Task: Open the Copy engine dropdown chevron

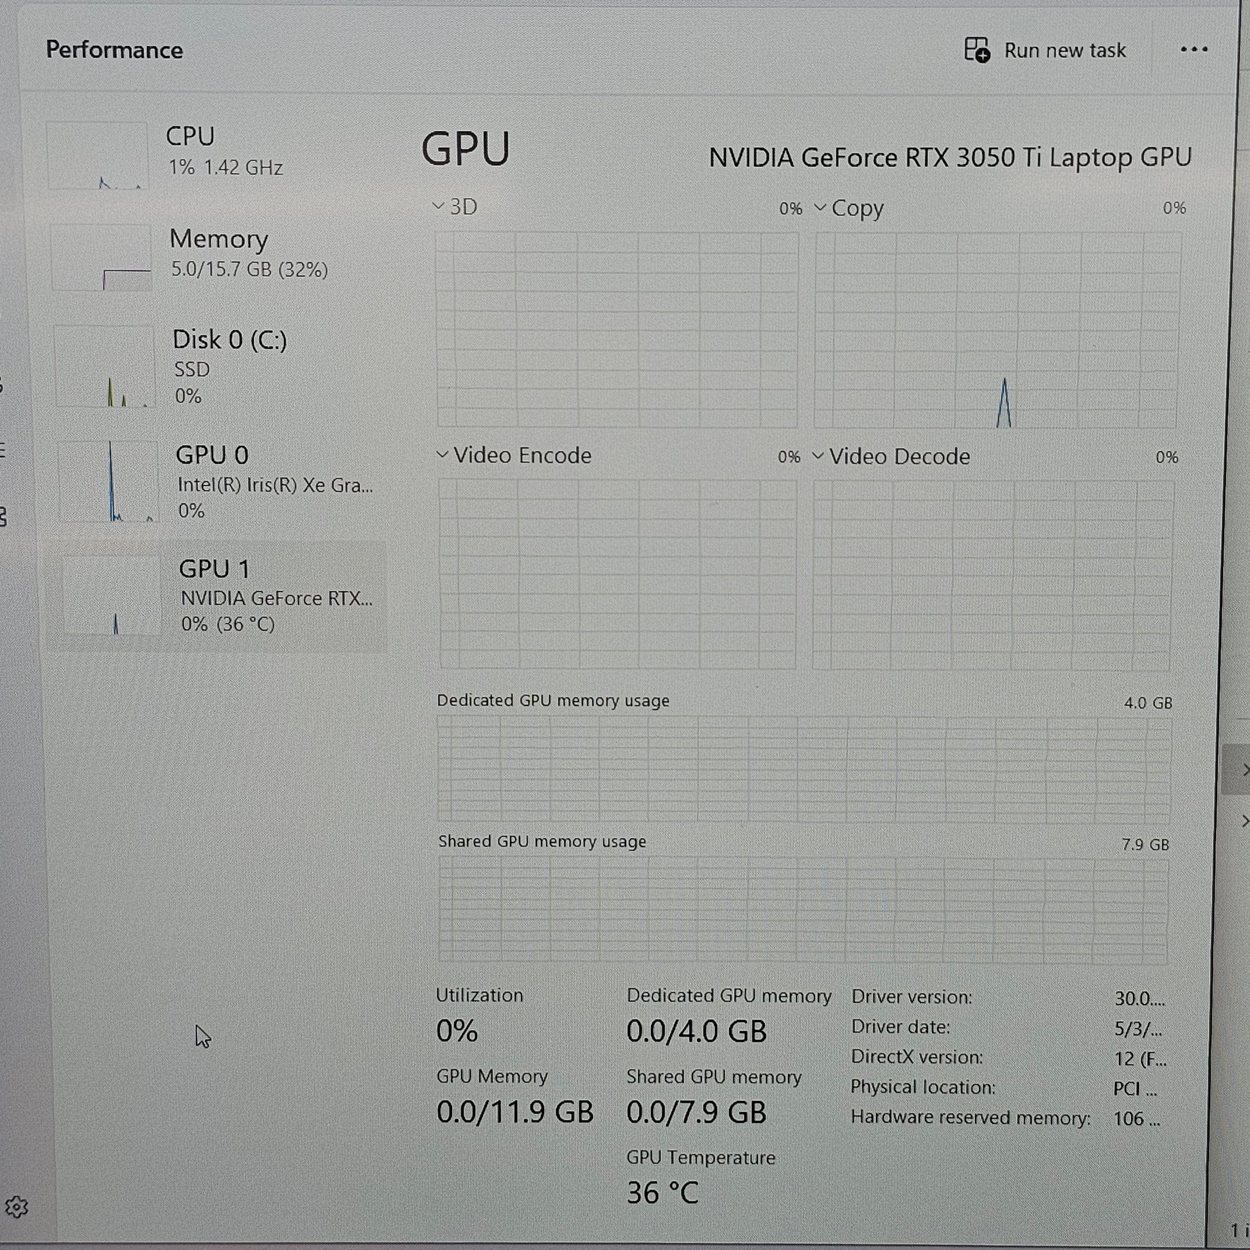Action: (820, 207)
